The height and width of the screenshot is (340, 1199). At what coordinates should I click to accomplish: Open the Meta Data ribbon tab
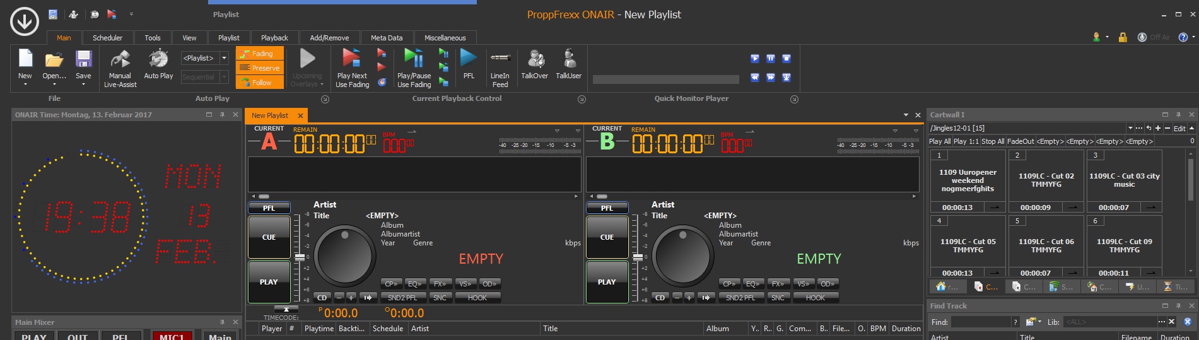386,38
